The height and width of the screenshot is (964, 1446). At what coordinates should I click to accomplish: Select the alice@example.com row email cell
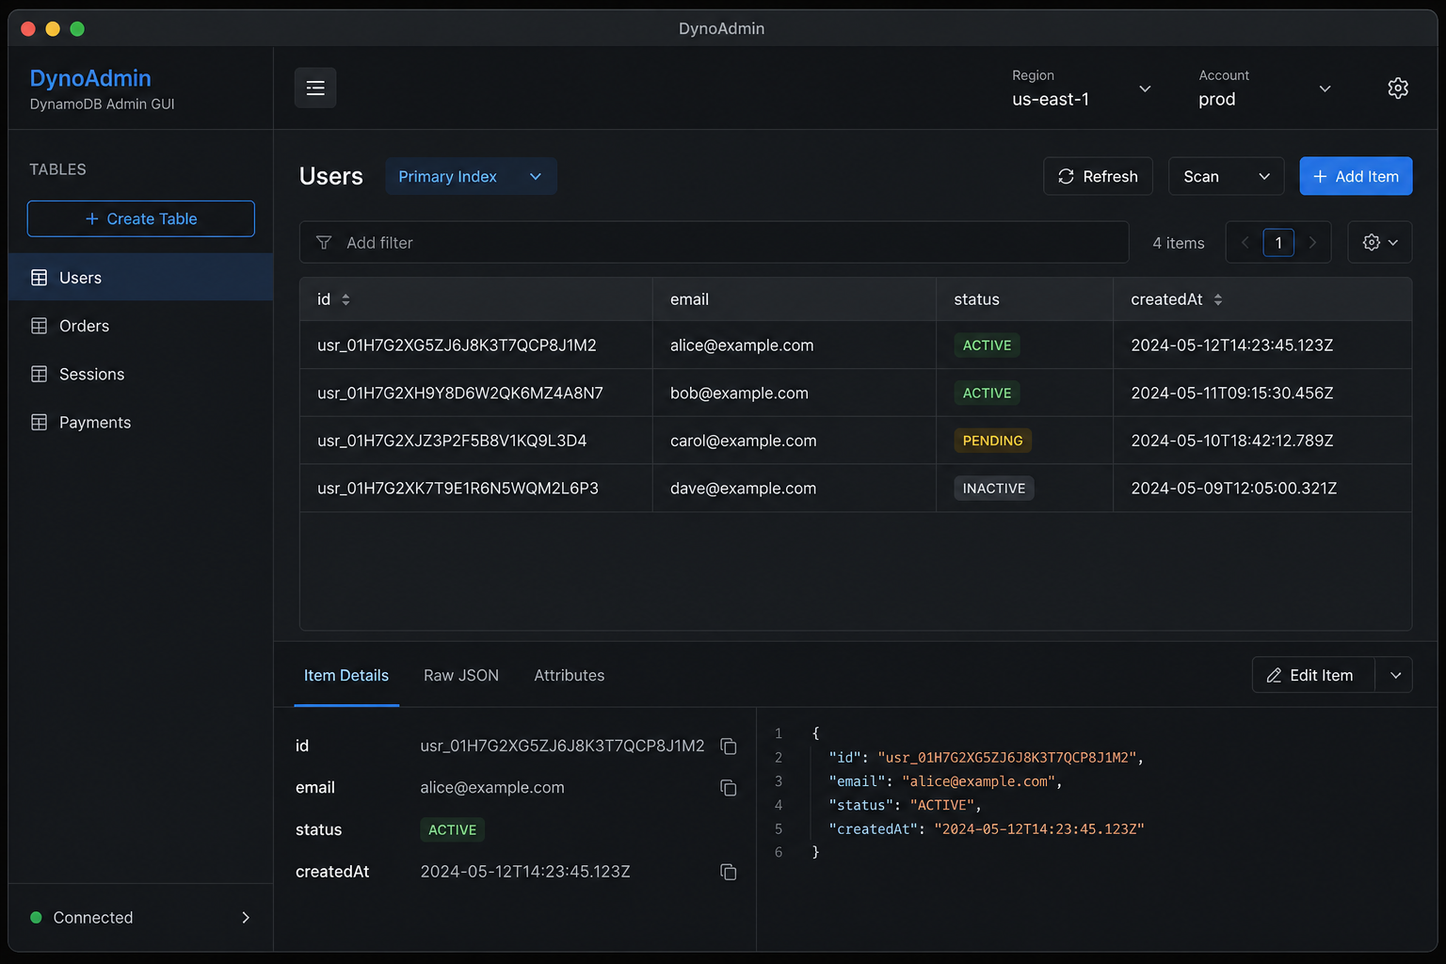coord(795,345)
